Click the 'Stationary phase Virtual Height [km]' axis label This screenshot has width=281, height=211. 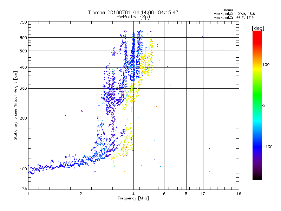click(x=15, y=105)
